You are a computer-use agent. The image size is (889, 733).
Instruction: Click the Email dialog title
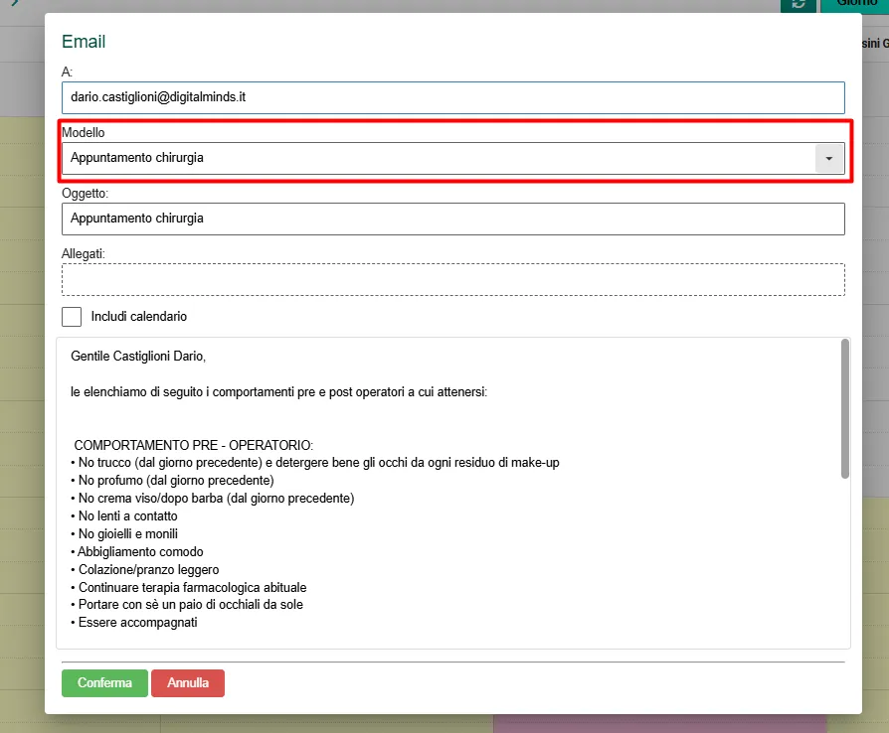click(84, 41)
